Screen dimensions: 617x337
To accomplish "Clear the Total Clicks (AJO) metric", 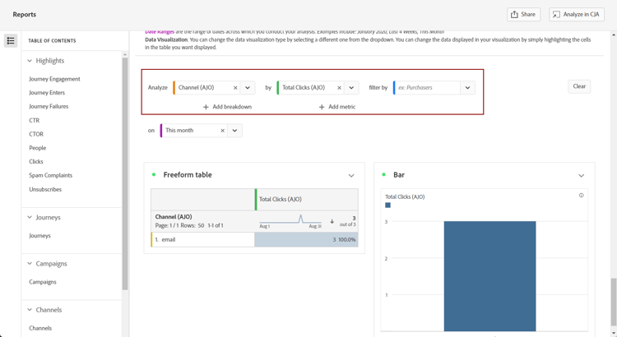I will coord(339,88).
